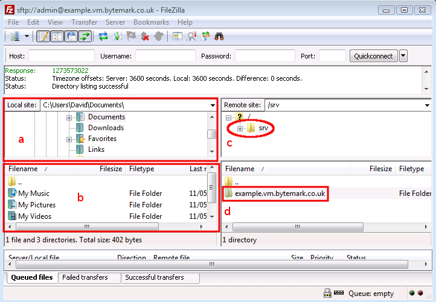Toggle synchronized browsing icon

(x=205, y=36)
